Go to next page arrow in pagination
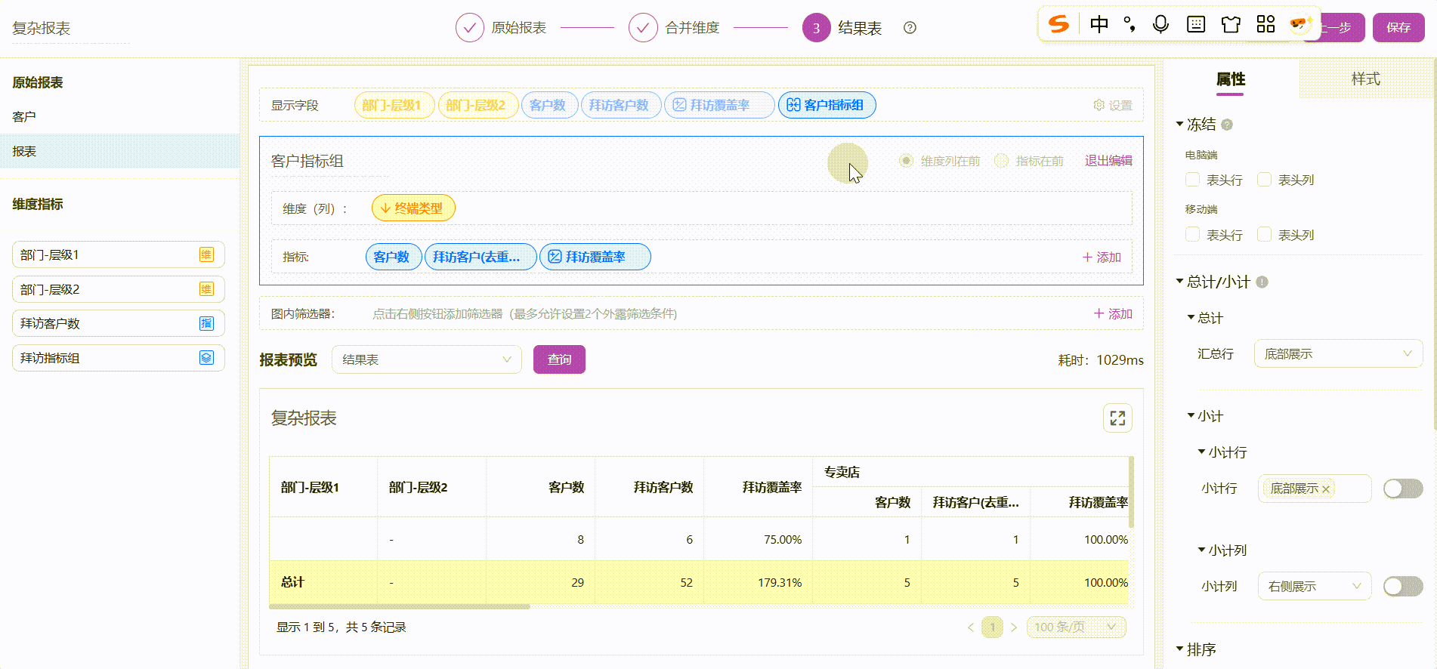 [x=1014, y=627]
